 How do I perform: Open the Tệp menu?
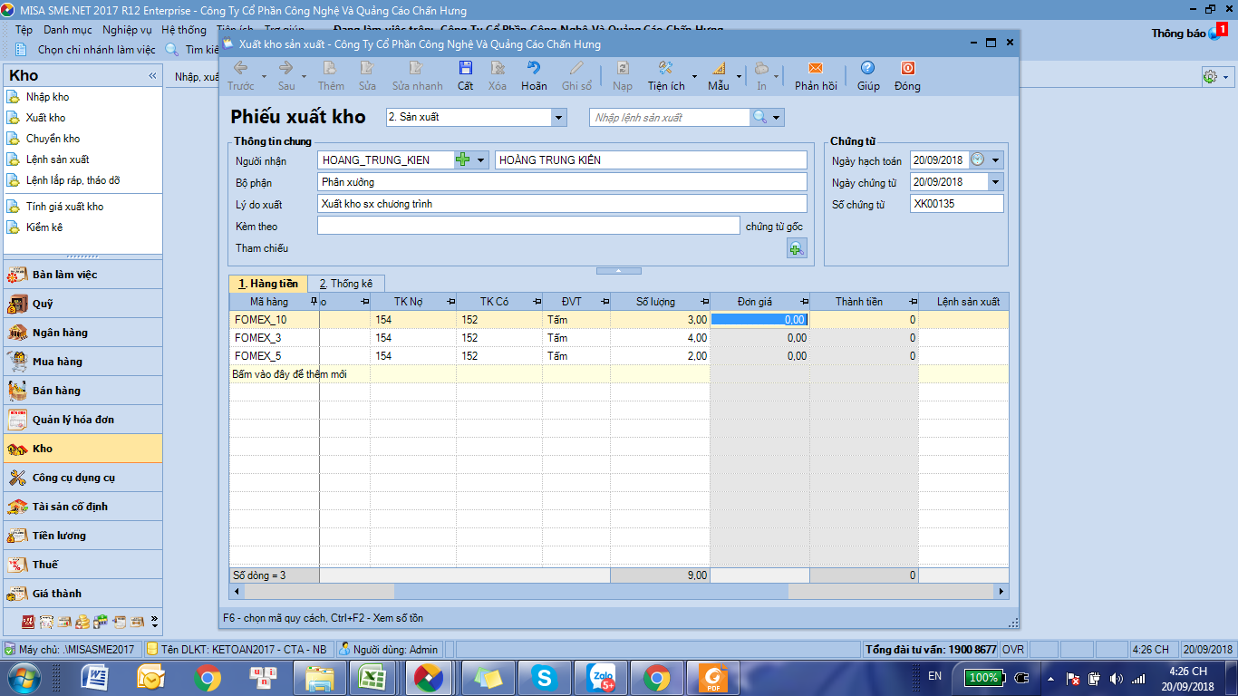click(24, 30)
